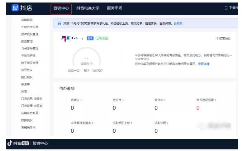Viewport: 242px width, 151px height.
Task: Expand the 退款凭证上传 entry
Action: (123, 123)
